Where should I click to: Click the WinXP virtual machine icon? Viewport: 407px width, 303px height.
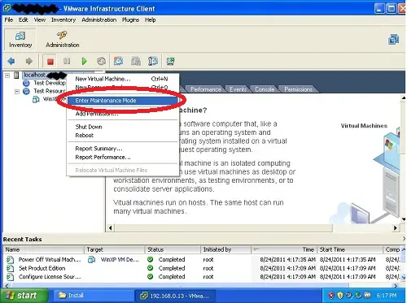[x=36, y=99]
